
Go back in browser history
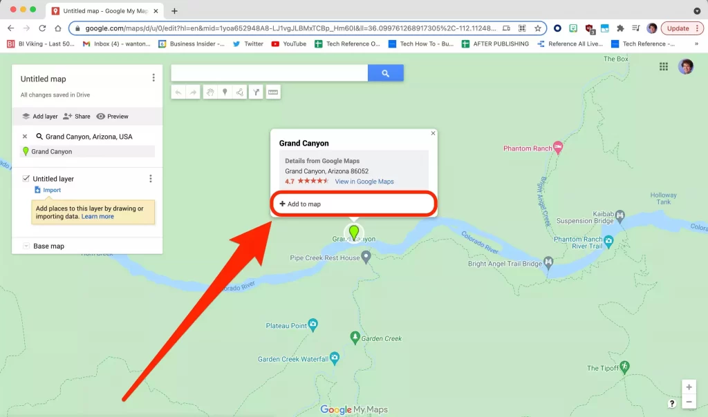coord(11,28)
